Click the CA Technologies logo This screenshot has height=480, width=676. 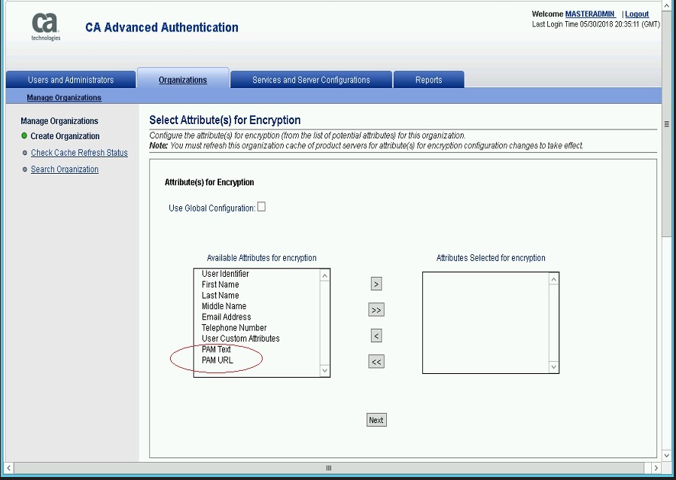pyautogui.click(x=45, y=26)
